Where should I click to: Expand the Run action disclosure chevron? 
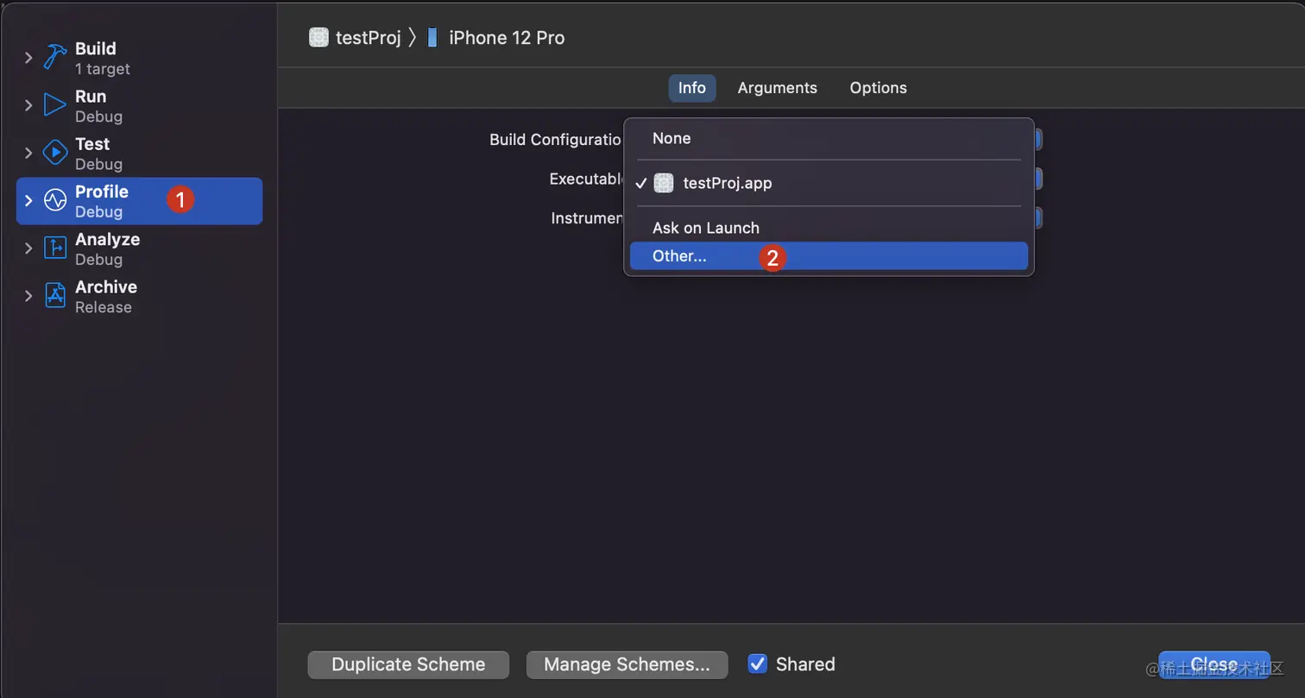click(28, 105)
